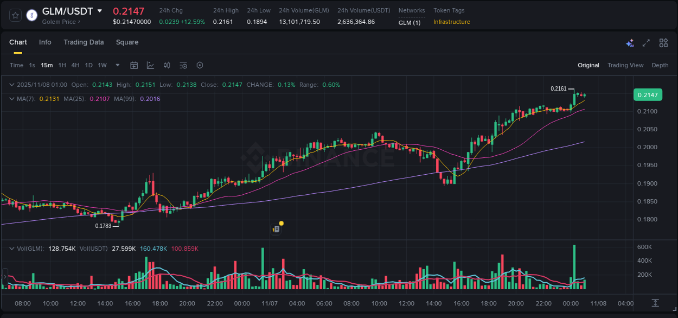Expand chart to fullscreen with arrow icon
The width and height of the screenshot is (678, 318).
(646, 42)
